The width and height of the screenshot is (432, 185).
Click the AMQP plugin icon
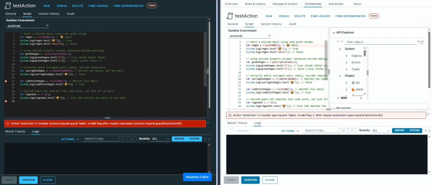[353, 89]
